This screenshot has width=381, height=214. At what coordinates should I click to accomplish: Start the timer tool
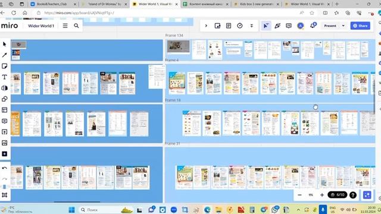point(240,26)
